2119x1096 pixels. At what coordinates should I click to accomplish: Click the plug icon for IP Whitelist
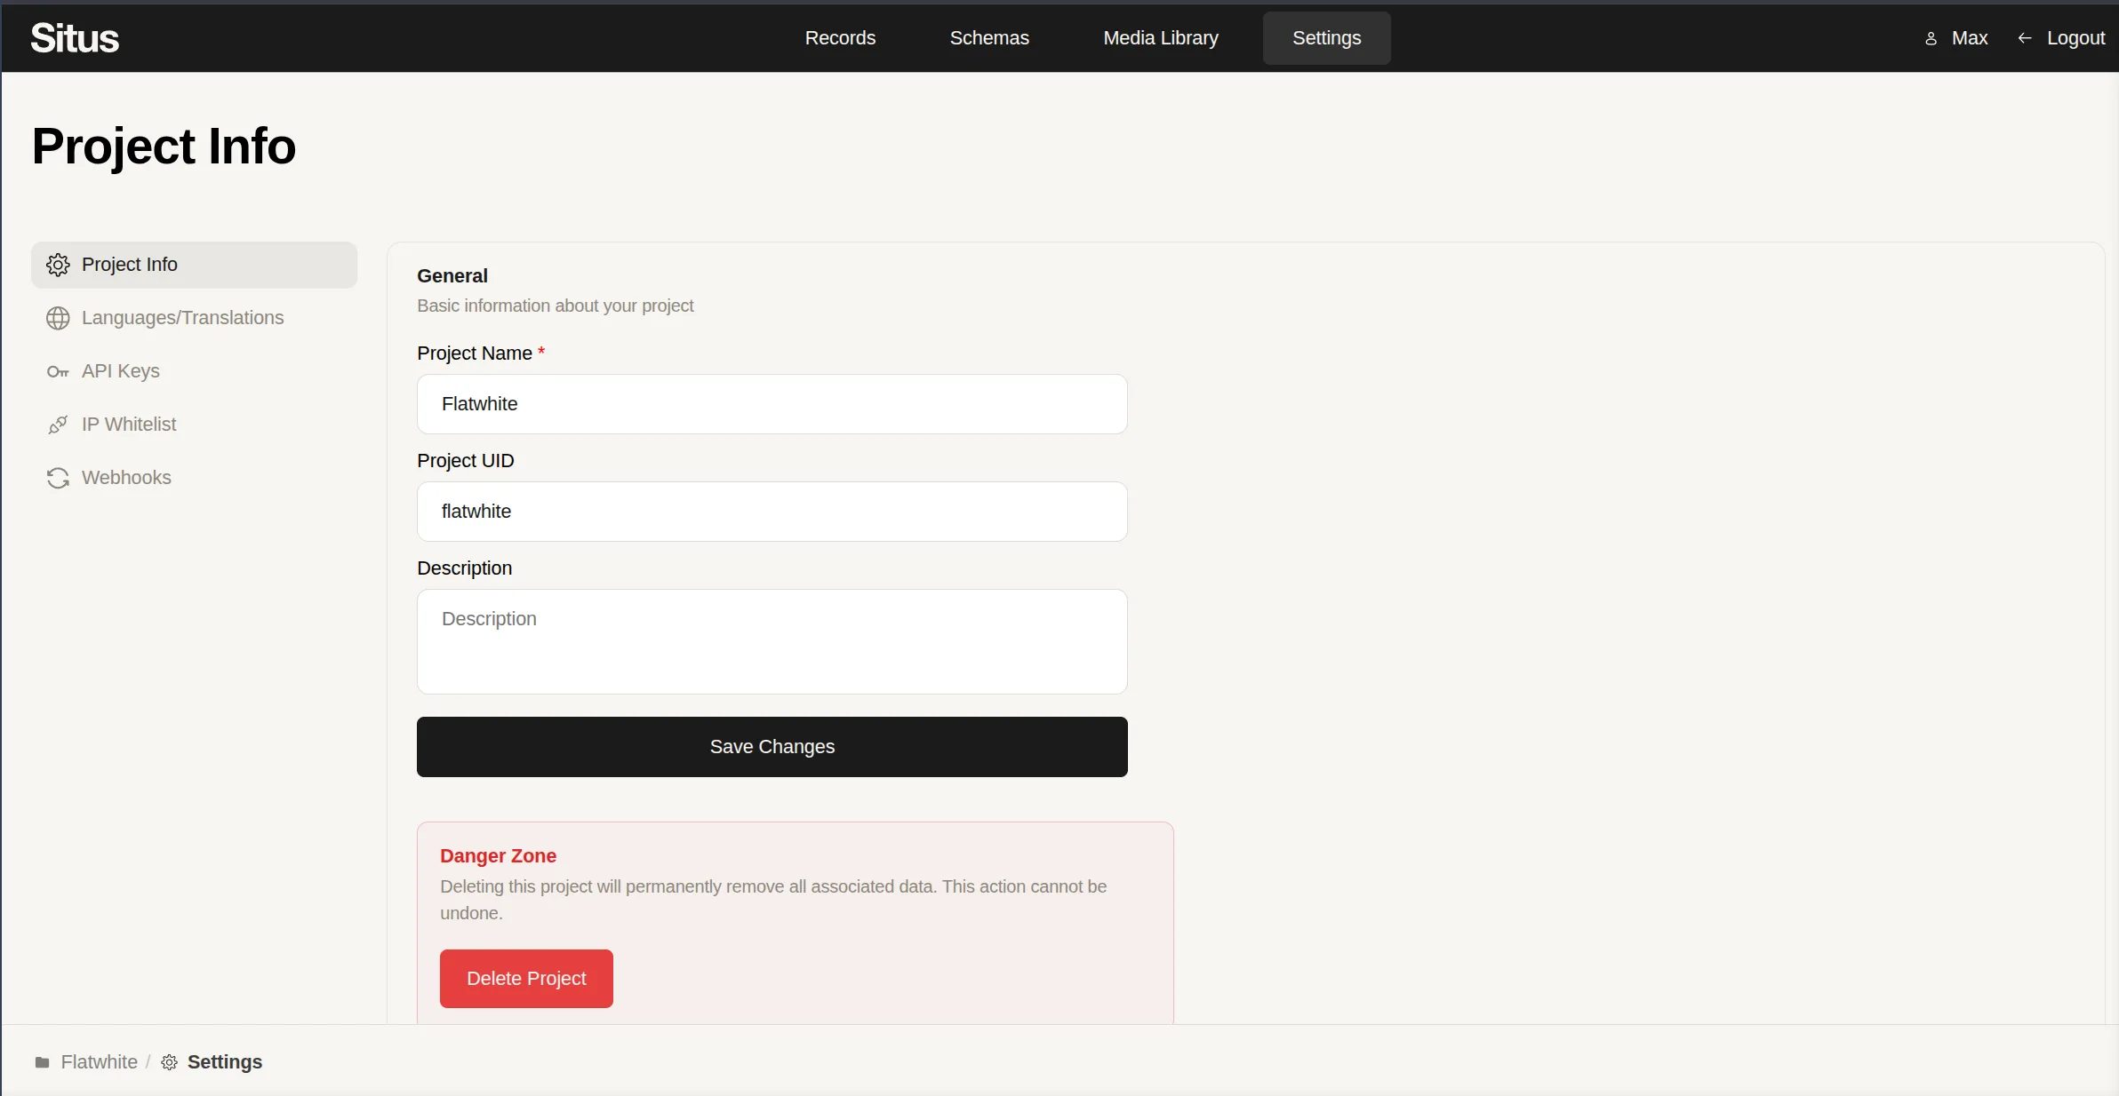[x=58, y=425]
